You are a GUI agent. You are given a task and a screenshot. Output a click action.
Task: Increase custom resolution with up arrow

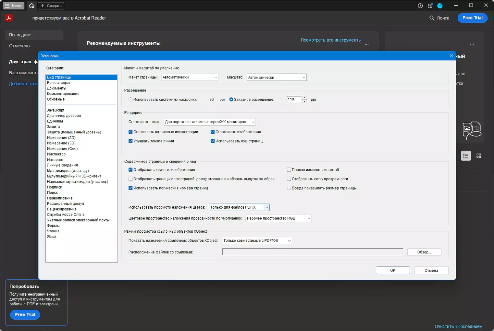coord(304,98)
